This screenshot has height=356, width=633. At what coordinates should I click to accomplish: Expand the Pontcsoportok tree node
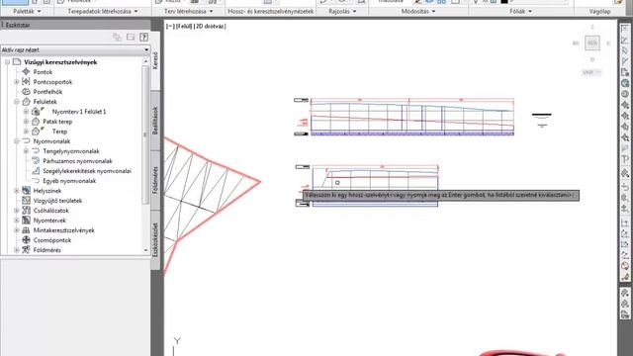(x=17, y=82)
